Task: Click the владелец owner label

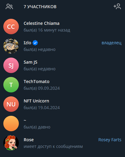Action: [x=111, y=43]
